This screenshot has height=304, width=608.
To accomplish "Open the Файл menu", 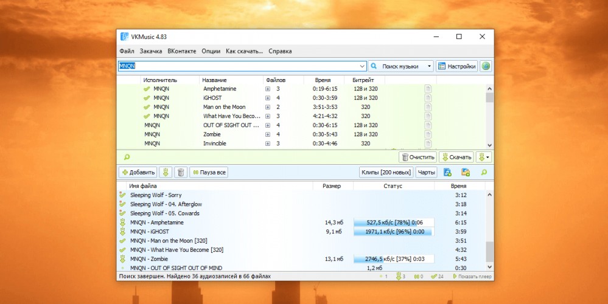I will [127, 51].
